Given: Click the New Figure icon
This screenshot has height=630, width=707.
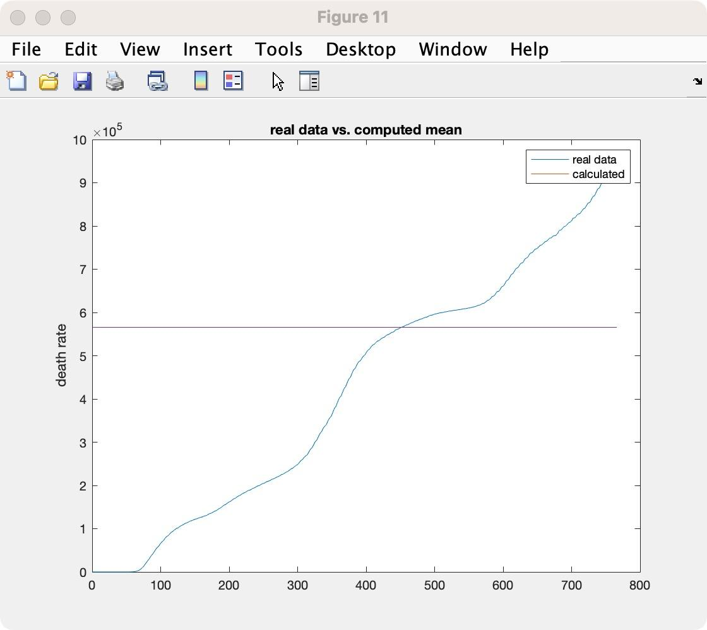Looking at the screenshot, I should (16, 81).
